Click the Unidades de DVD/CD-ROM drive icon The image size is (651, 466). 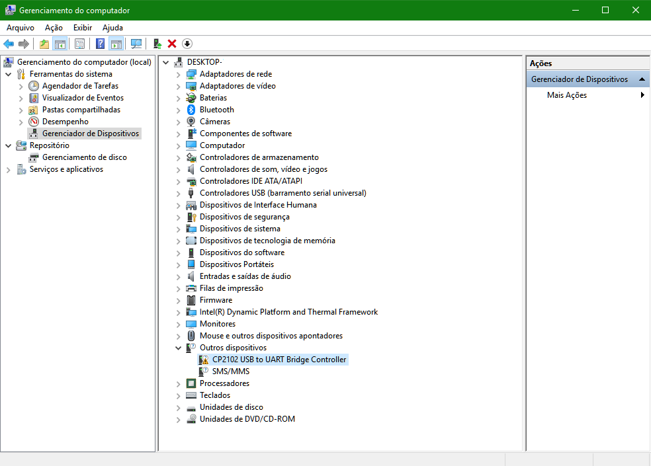[x=191, y=419]
